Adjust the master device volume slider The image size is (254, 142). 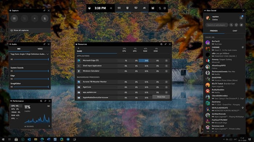point(31,59)
